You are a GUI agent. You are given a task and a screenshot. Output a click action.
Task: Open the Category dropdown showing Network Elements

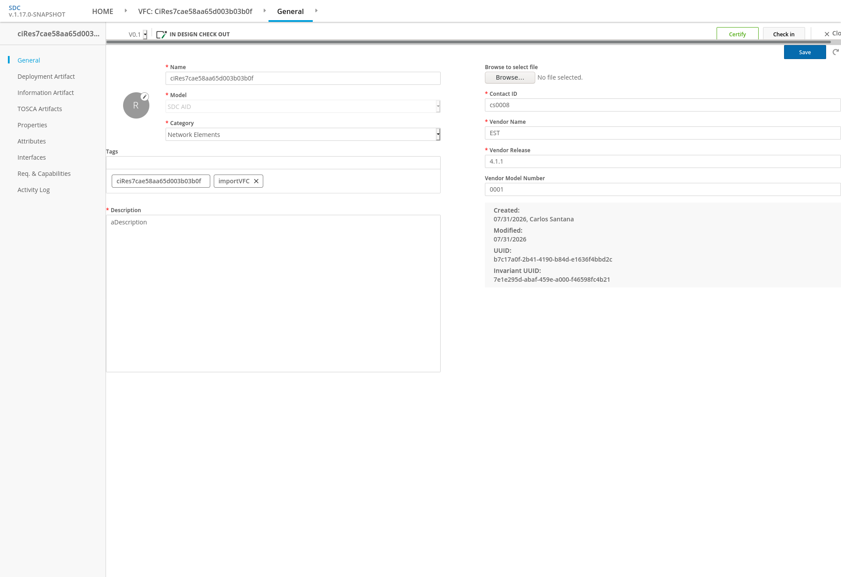303,134
